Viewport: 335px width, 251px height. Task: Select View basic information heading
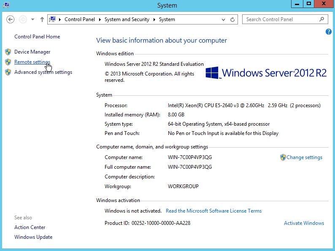(162, 40)
